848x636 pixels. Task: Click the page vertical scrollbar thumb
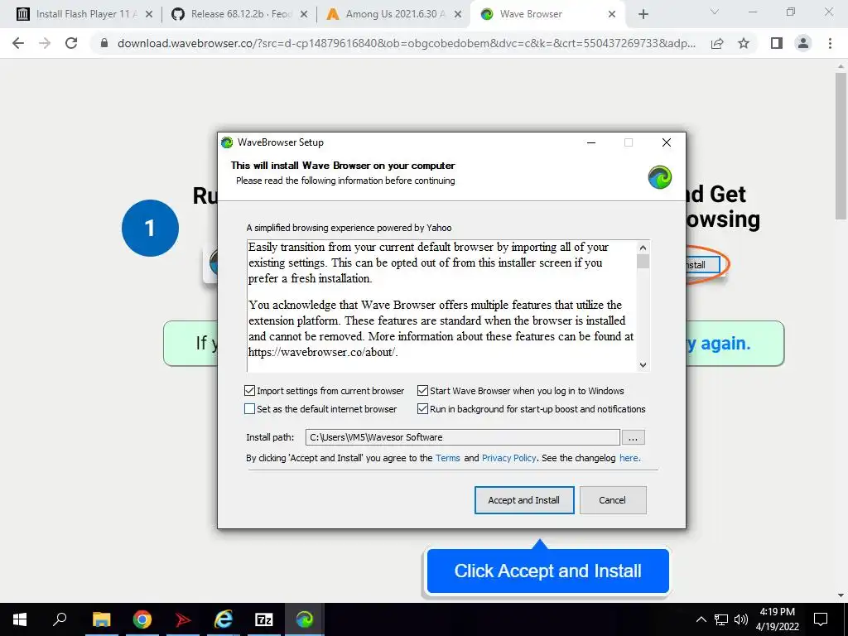[841, 146]
